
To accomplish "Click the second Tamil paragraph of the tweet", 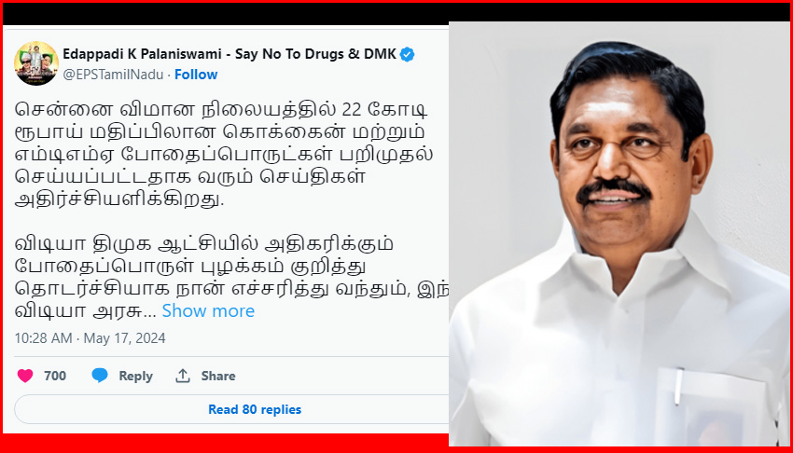I will point(231,277).
